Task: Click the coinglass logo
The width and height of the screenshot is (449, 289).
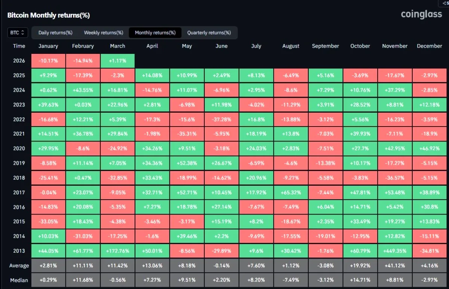Action: click(422, 14)
